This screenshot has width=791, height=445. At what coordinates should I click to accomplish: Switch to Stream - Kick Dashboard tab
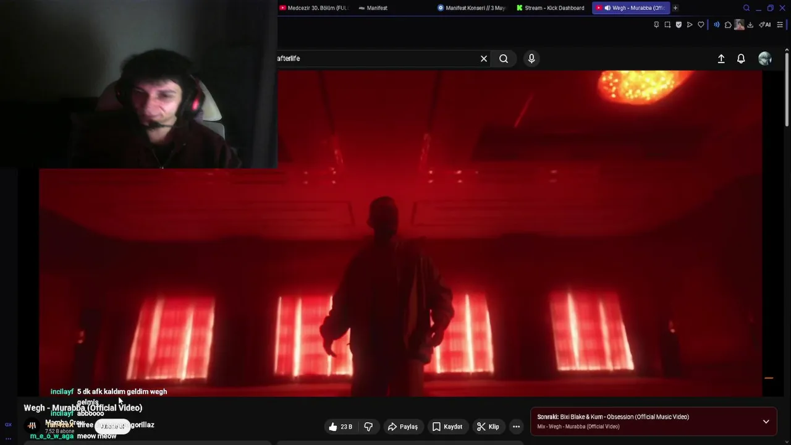coord(551,8)
